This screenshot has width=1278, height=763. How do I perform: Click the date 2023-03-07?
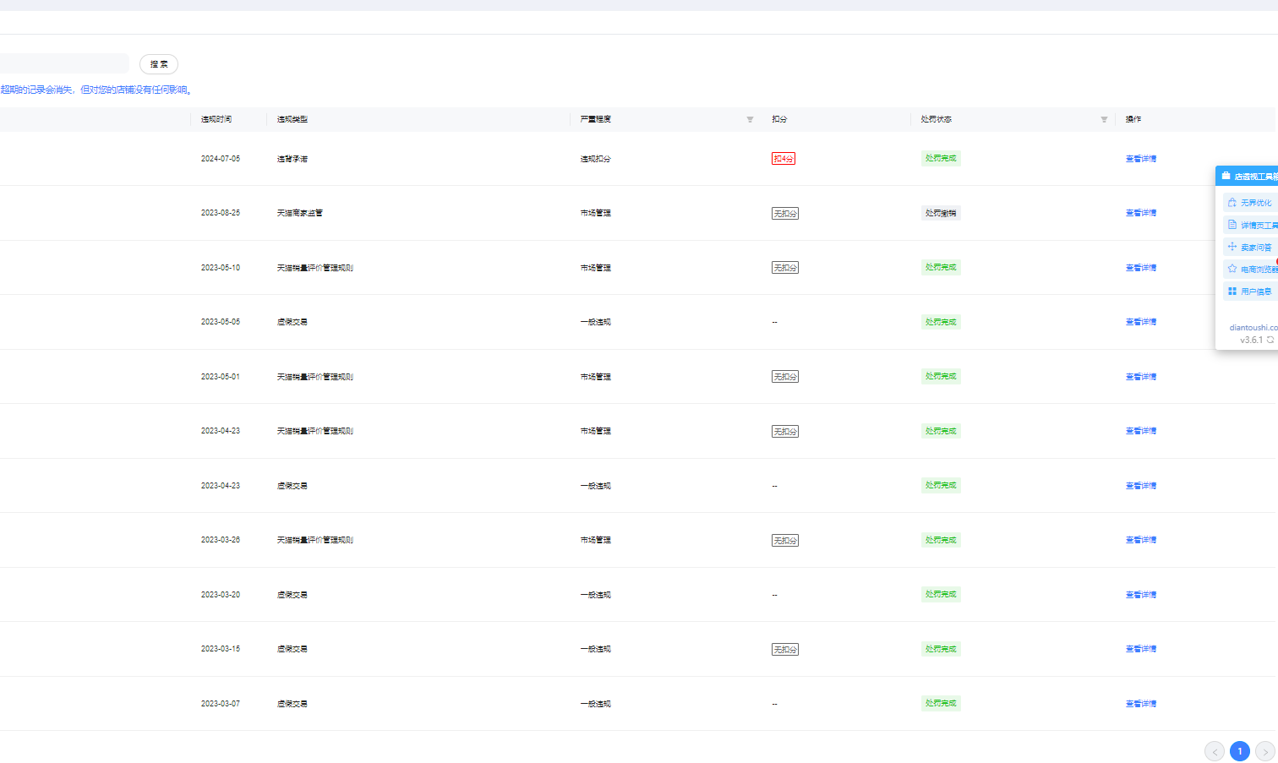[x=221, y=704]
